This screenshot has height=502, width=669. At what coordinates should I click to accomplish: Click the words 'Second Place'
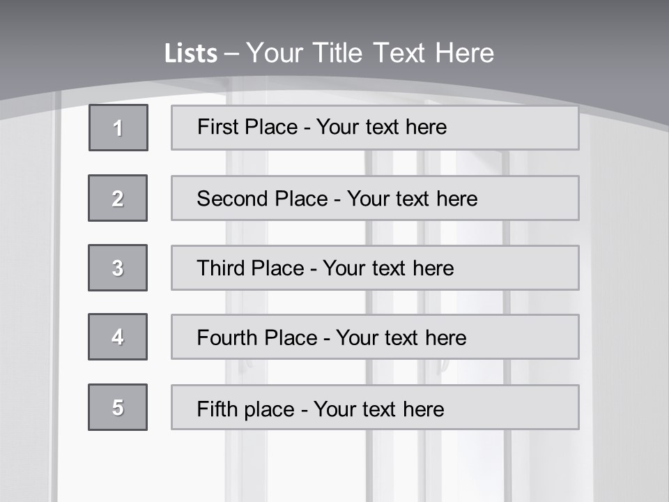[x=263, y=199]
